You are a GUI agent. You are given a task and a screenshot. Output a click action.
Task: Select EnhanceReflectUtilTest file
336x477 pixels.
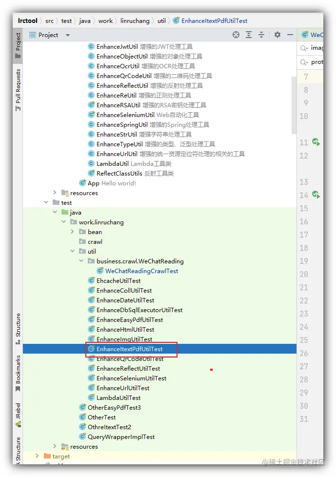(x=124, y=368)
